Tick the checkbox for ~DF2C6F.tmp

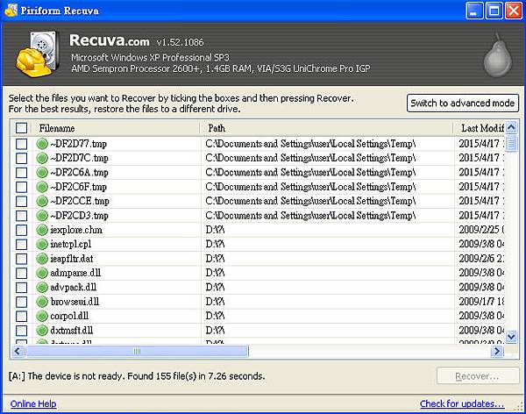(x=21, y=187)
